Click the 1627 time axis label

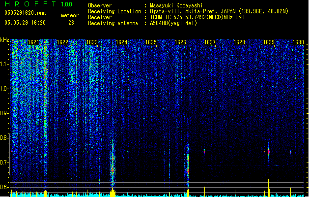pyautogui.click(x=210, y=42)
